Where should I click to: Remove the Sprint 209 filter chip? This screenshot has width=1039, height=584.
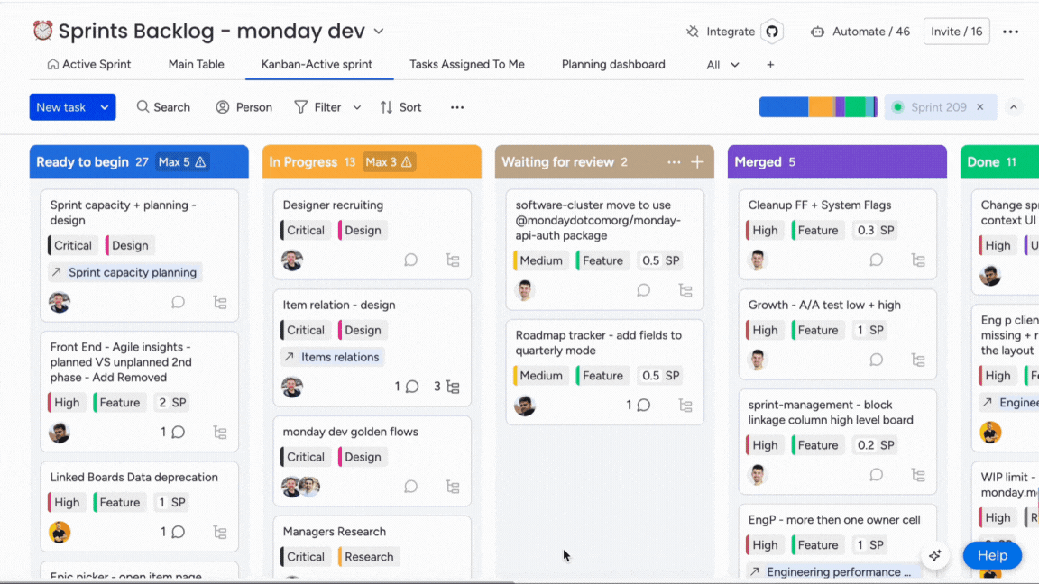(x=979, y=106)
